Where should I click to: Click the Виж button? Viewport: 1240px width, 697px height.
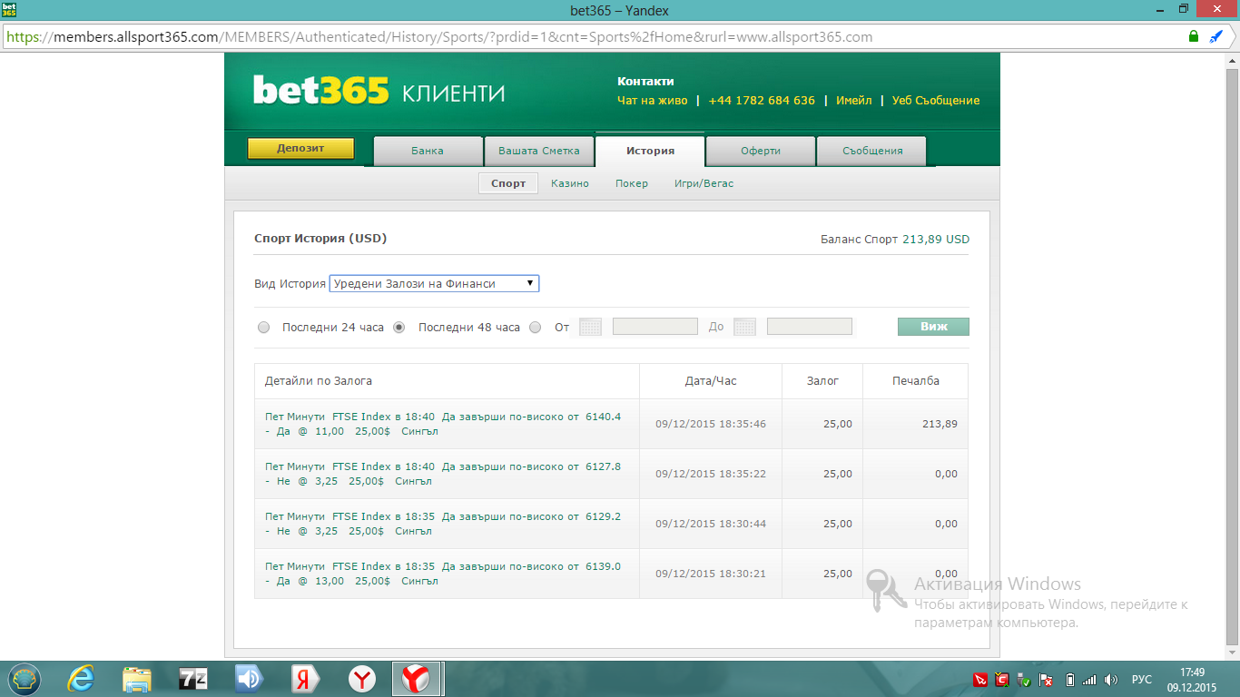[x=933, y=327]
